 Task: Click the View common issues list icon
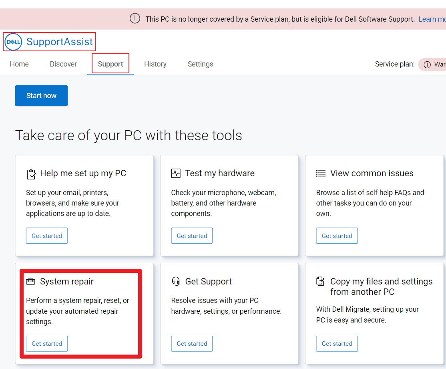321,173
